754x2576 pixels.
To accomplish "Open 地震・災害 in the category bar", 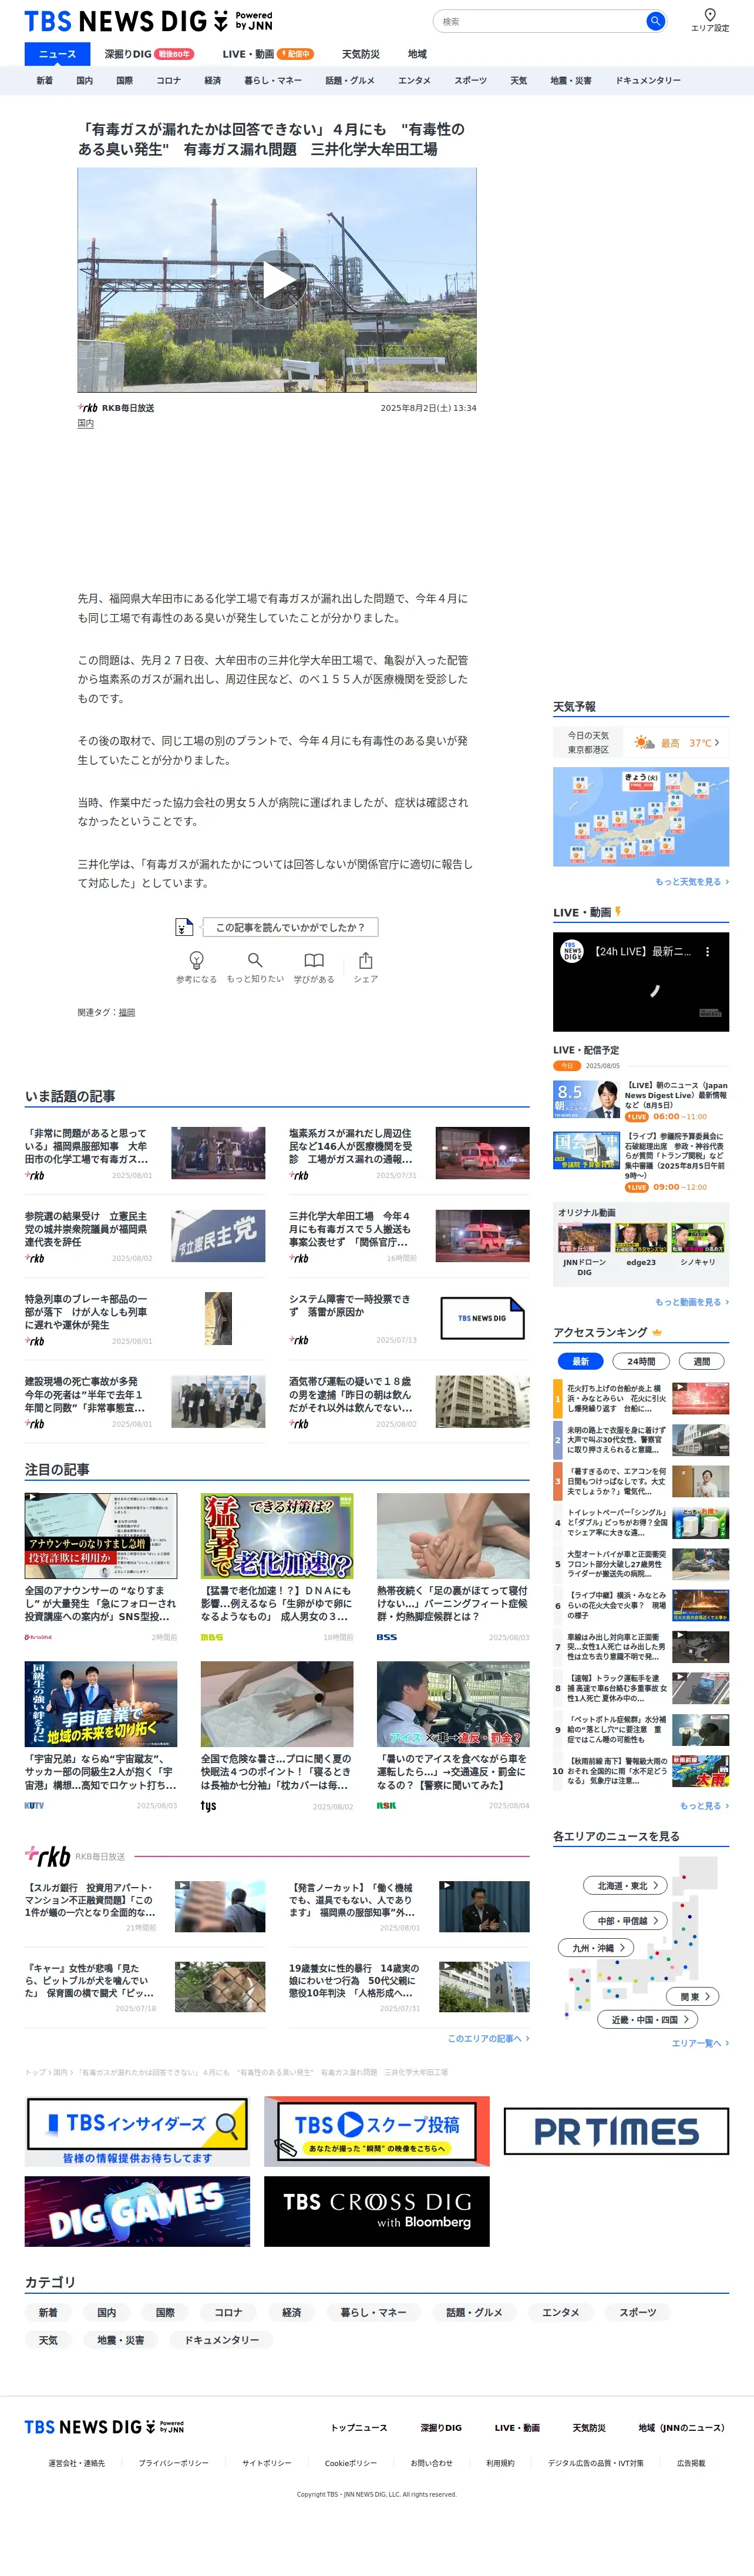I will point(571,81).
